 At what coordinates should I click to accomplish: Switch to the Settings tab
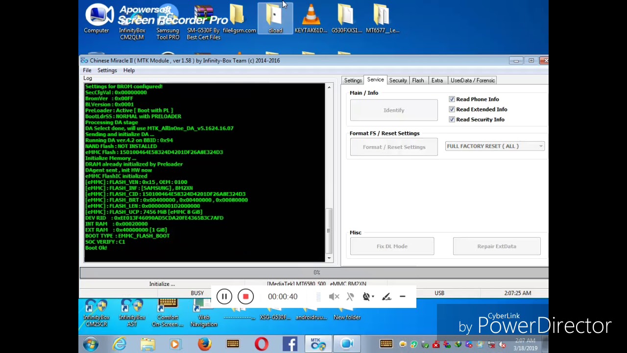pyautogui.click(x=353, y=80)
